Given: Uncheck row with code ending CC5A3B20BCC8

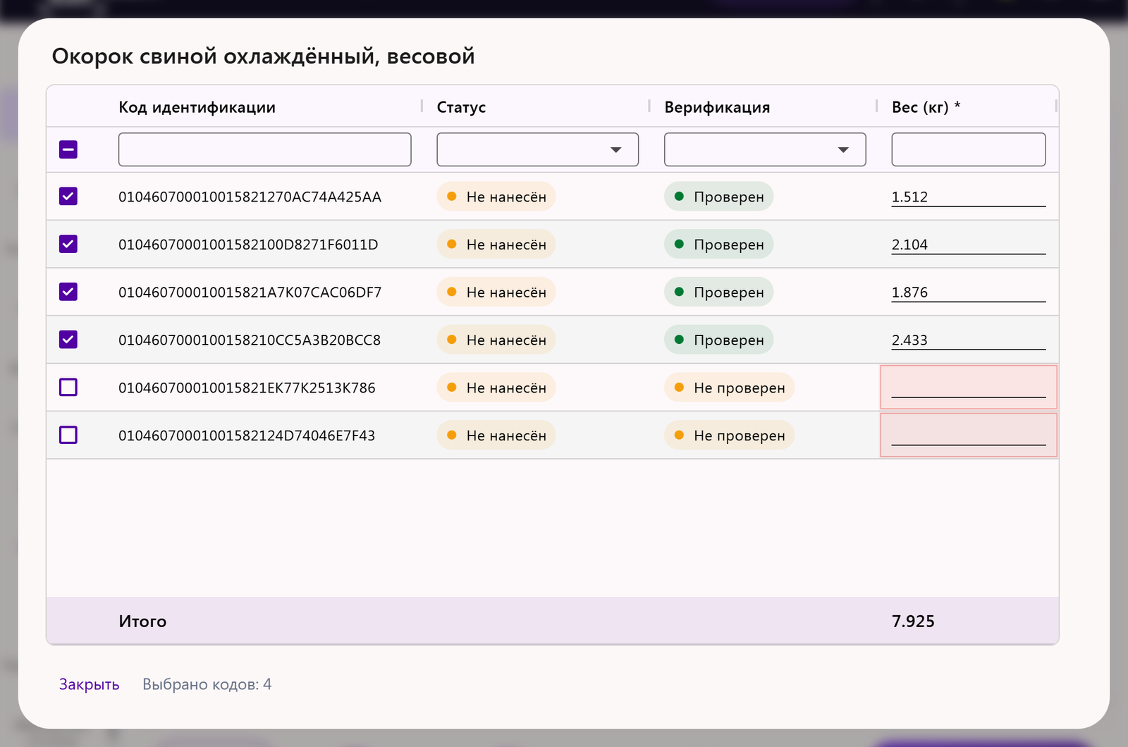Looking at the screenshot, I should [68, 340].
